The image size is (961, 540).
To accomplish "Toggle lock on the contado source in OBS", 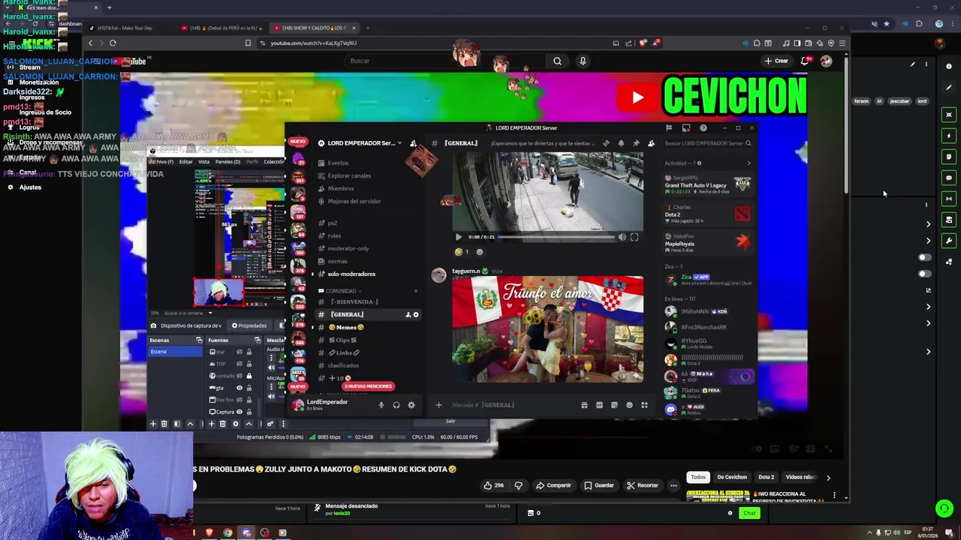I will (249, 376).
